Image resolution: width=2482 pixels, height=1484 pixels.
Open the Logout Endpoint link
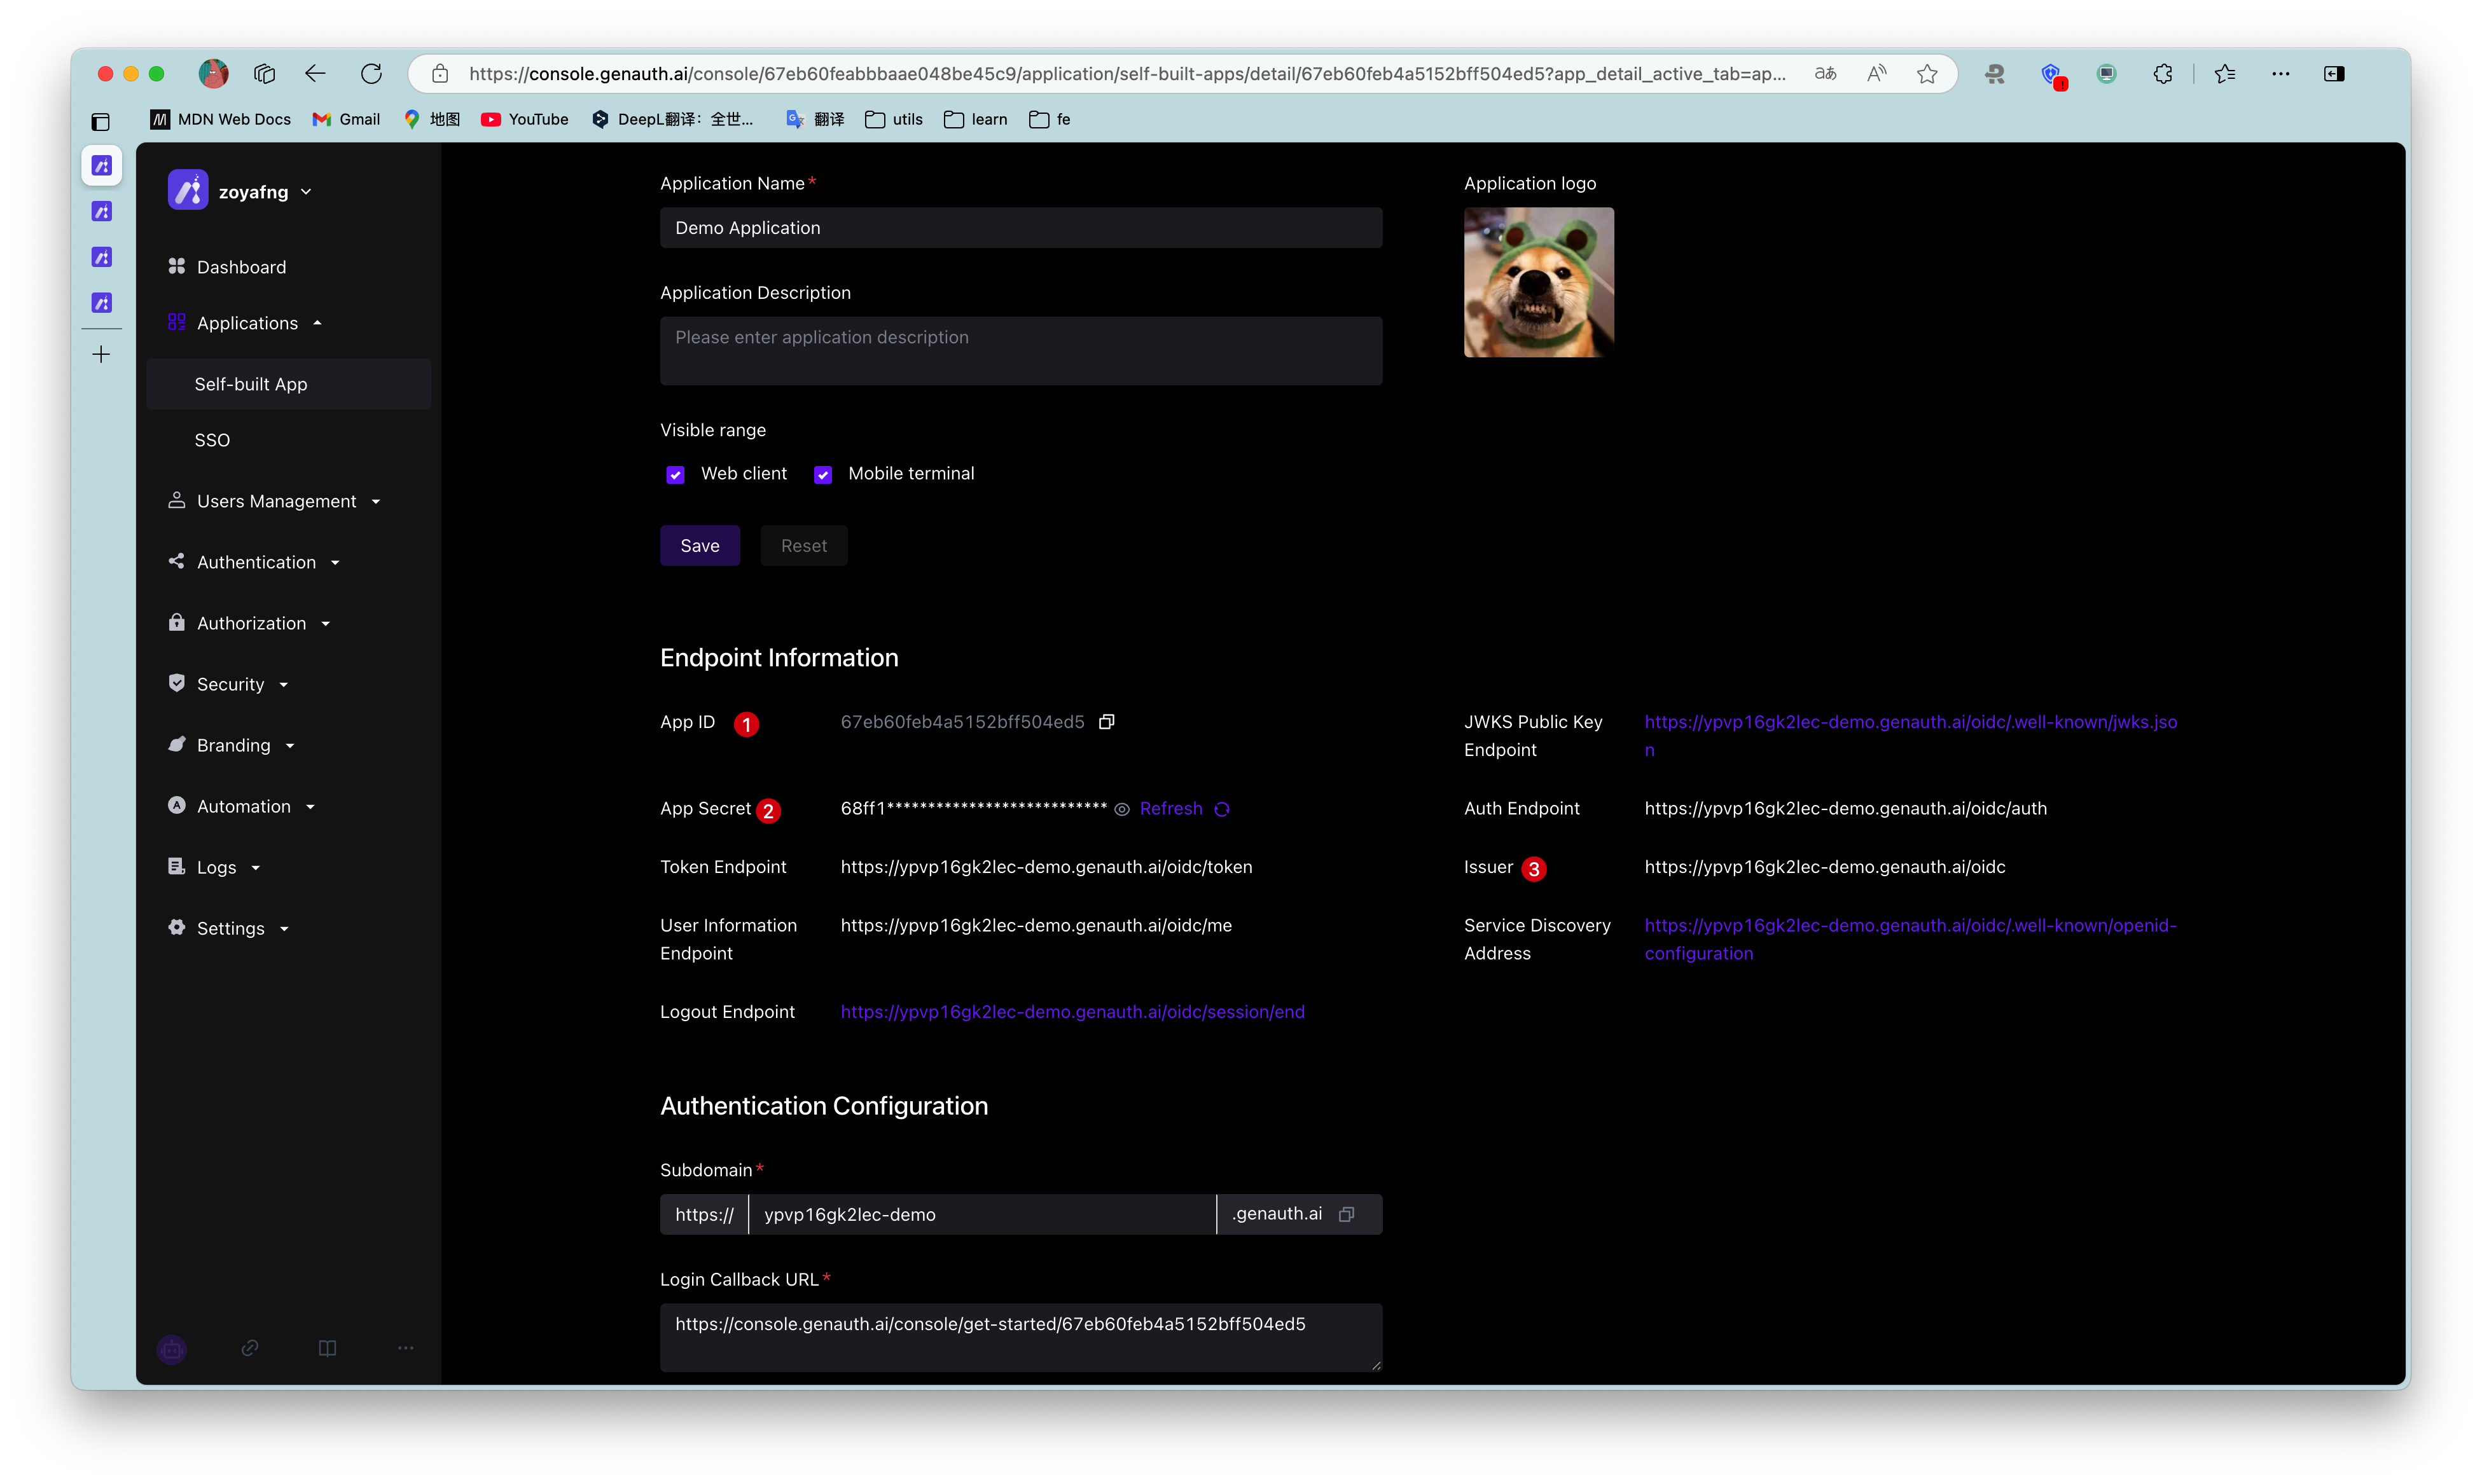click(1072, 1012)
